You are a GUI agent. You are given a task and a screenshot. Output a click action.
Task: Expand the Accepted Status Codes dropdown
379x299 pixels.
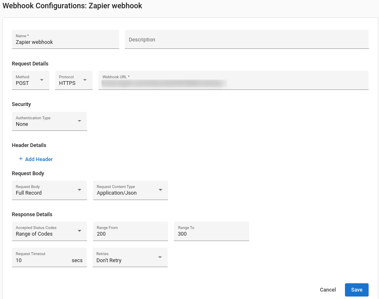click(49, 231)
